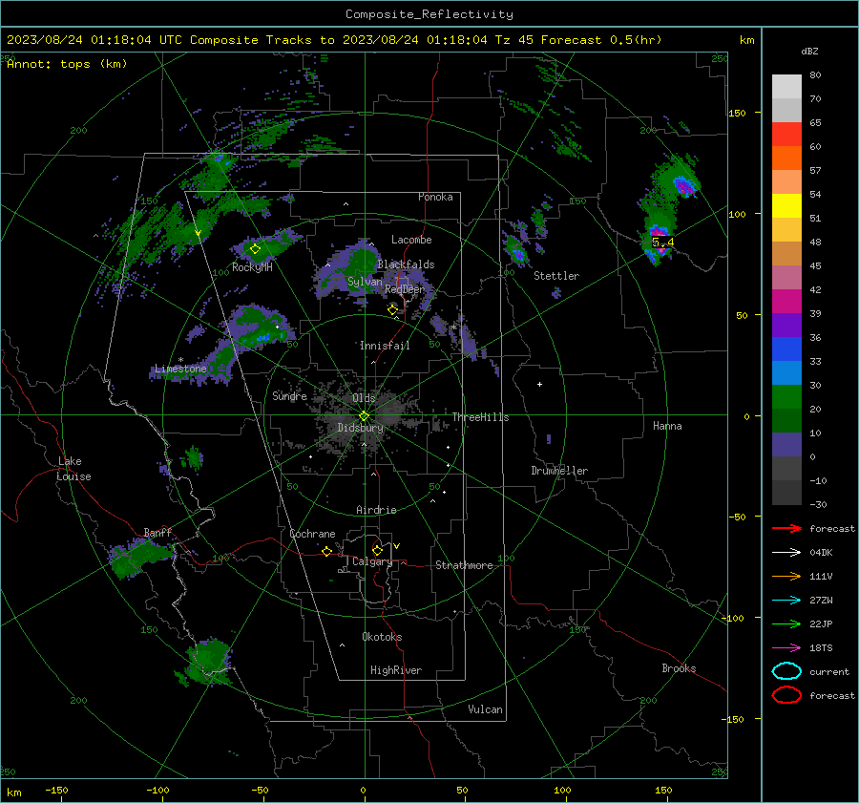Click the red forecast ellipse legend icon
The image size is (859, 803).
click(x=786, y=695)
